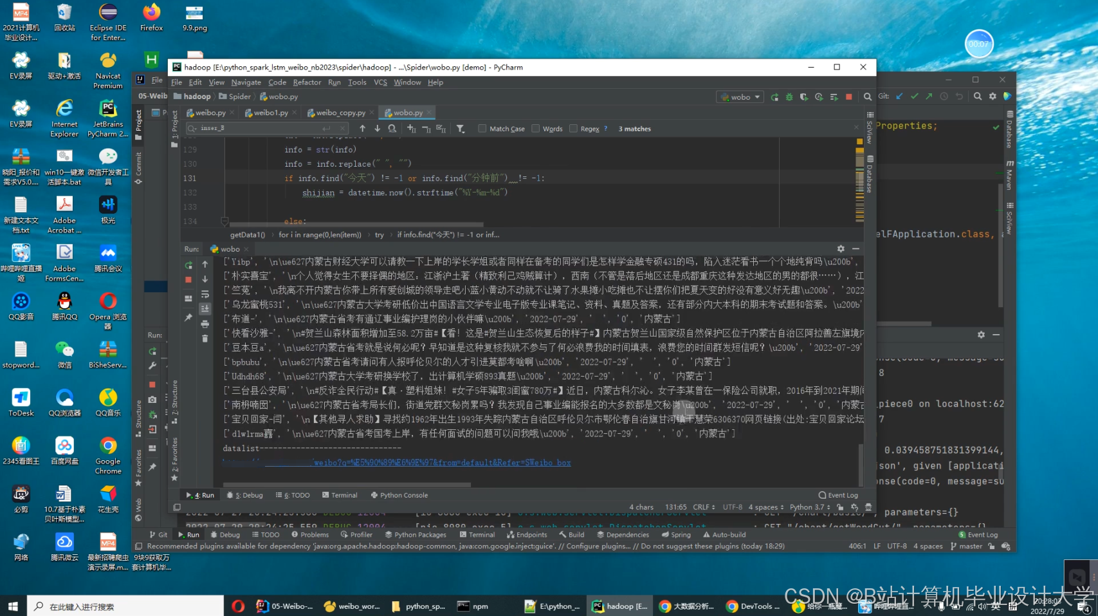Open settings gear in back window toolbar
Screen dimensions: 1098x616
(x=993, y=97)
